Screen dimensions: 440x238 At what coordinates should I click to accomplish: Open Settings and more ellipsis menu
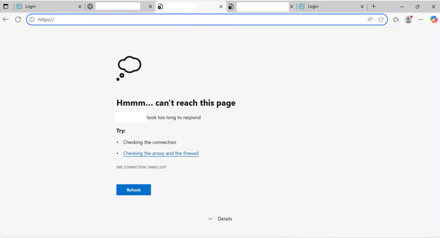[x=421, y=19]
